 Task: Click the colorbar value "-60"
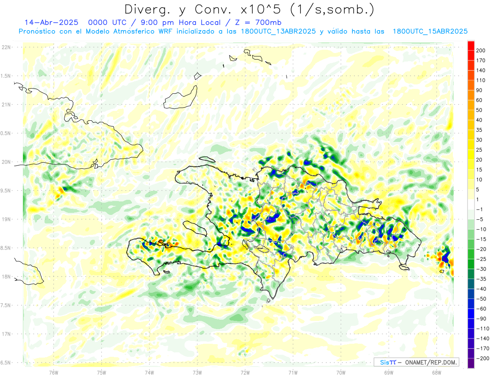coord(481,309)
